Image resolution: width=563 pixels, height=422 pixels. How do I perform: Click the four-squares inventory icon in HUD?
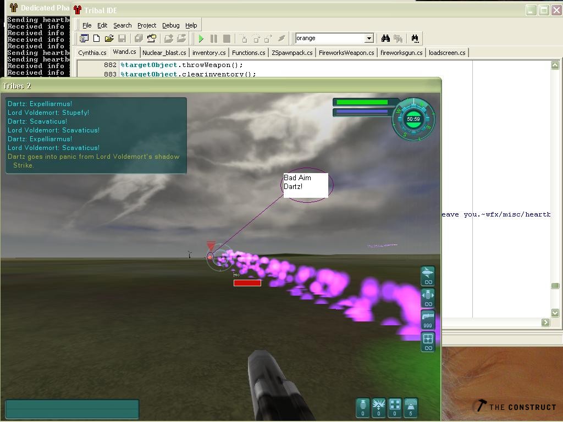pos(395,408)
